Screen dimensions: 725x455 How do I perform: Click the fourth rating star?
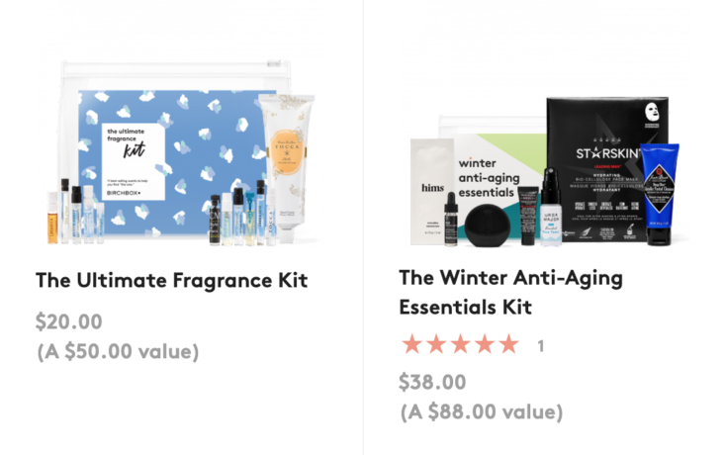click(485, 344)
